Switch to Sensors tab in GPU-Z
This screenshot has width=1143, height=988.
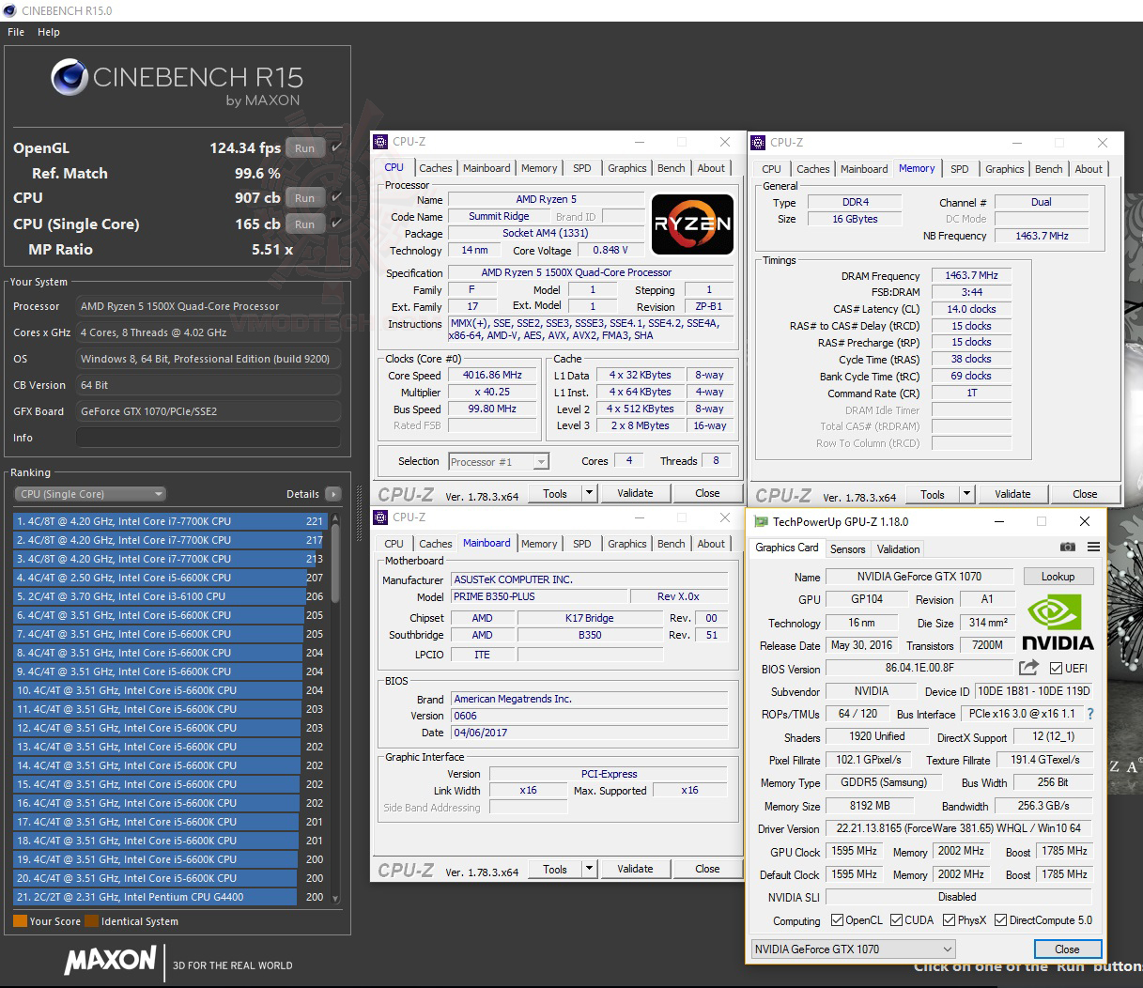click(847, 549)
